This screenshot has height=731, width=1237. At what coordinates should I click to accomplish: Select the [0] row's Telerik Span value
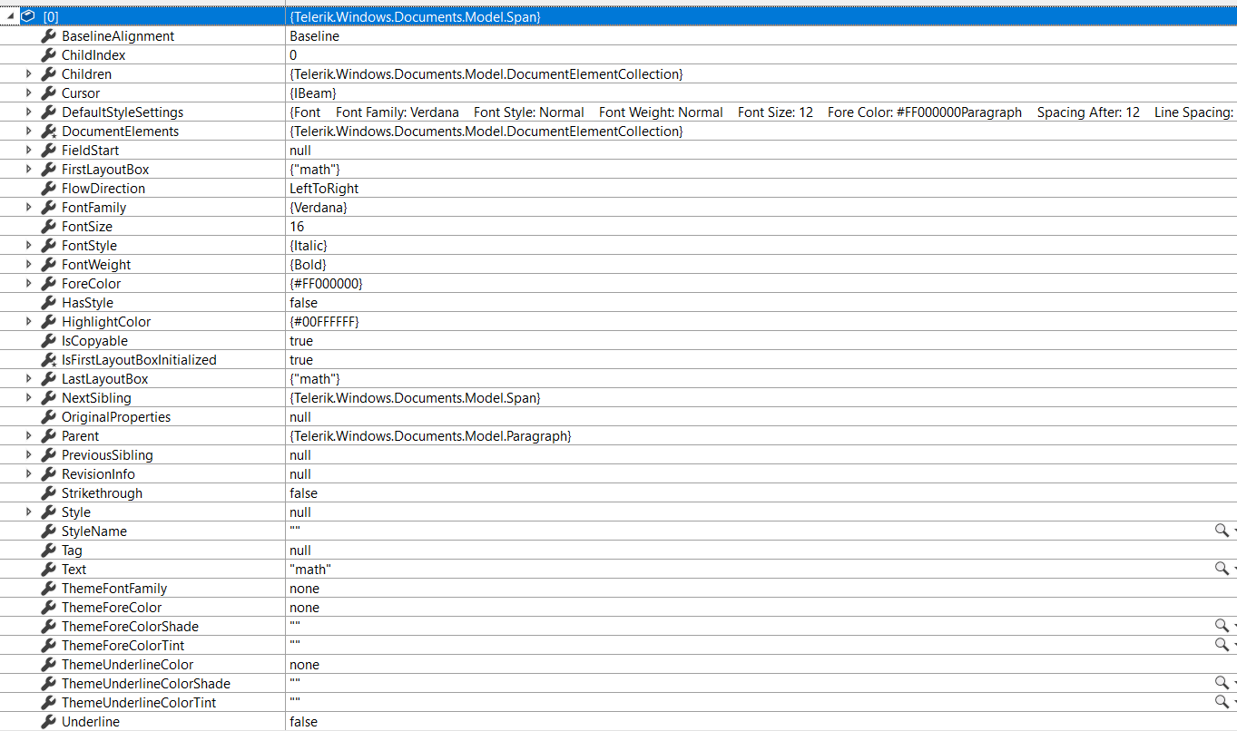(415, 16)
